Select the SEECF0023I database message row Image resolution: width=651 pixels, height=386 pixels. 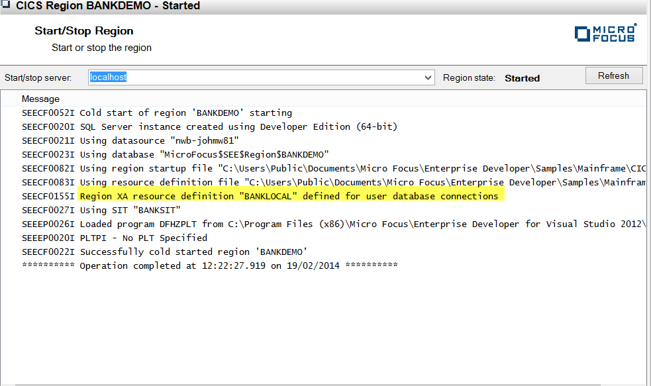(x=175, y=154)
